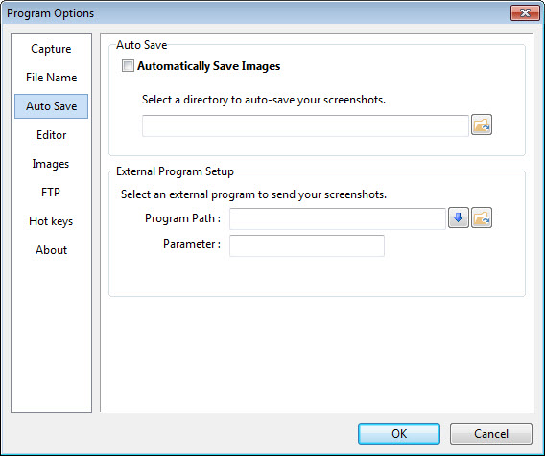Show the FTP settings section
The height and width of the screenshot is (456, 545).
51,192
